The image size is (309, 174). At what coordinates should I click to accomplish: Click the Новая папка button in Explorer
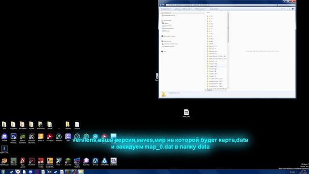(x=213, y=9)
